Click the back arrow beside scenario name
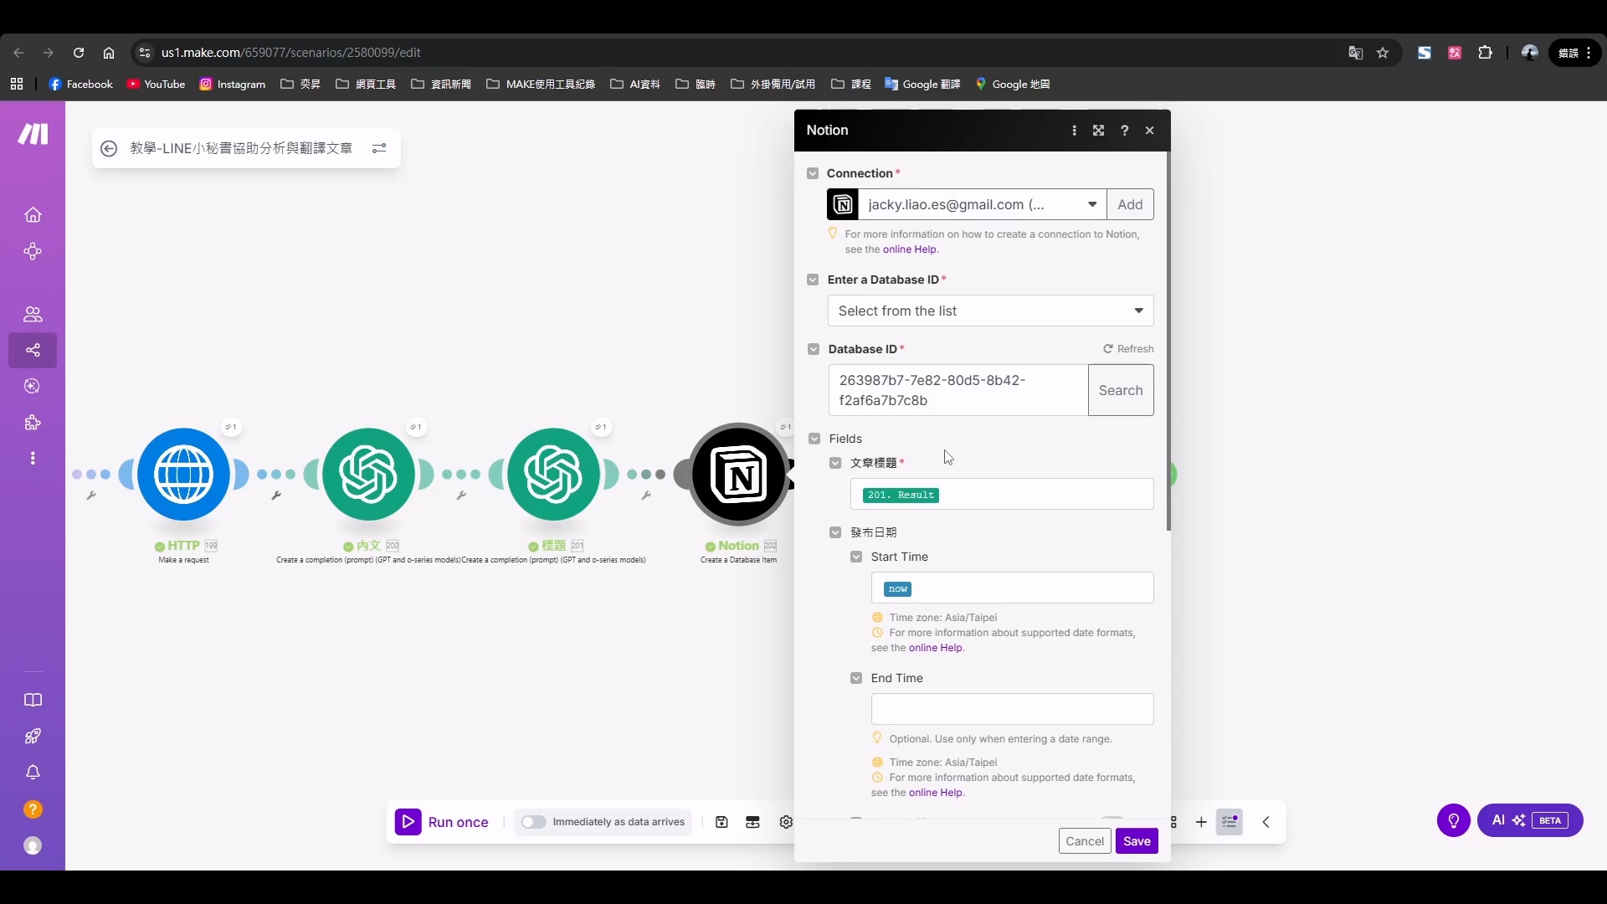Screen dimensions: 1607x904 (109, 148)
